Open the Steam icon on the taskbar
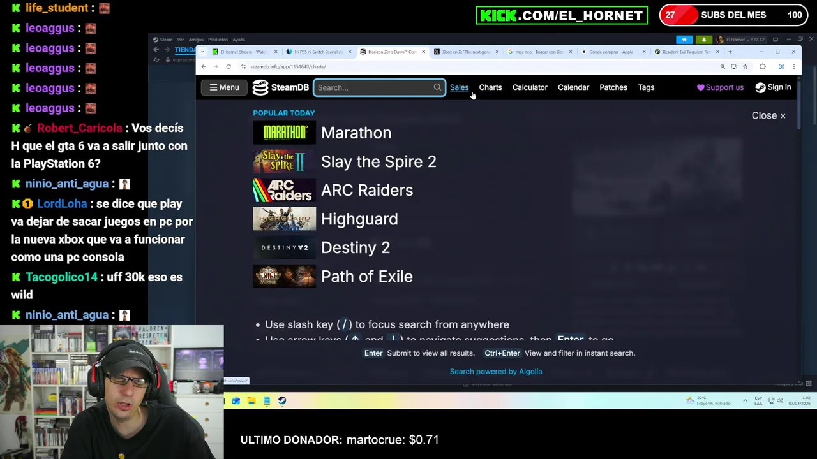817x459 pixels. point(282,401)
